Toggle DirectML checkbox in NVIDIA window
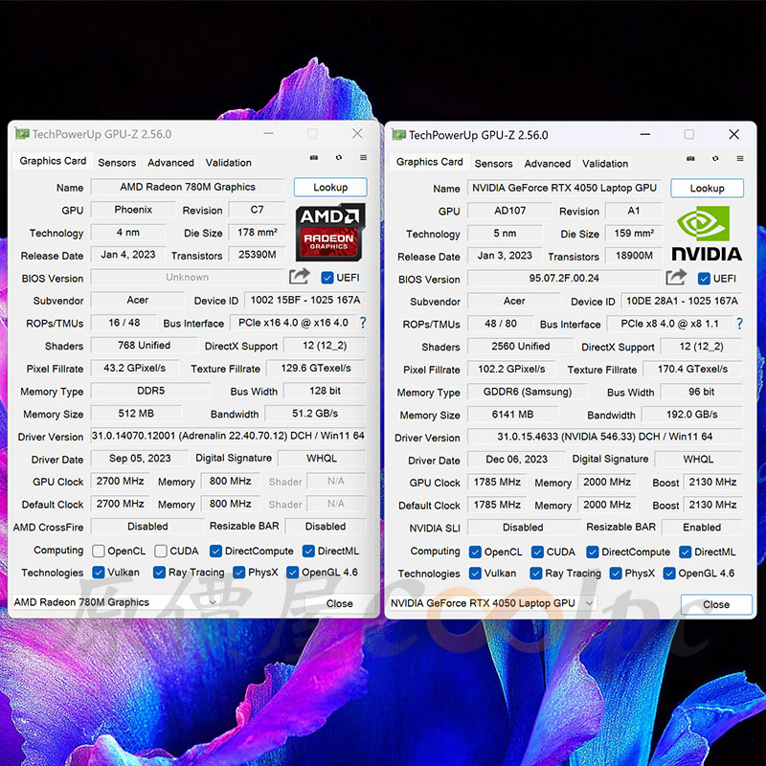The image size is (766, 766). coord(685,552)
